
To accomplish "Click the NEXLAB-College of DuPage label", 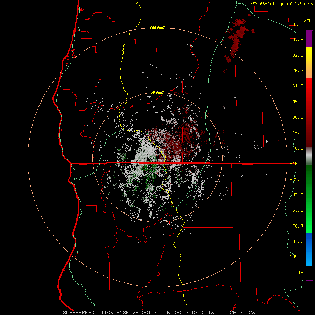I will coord(281,4).
